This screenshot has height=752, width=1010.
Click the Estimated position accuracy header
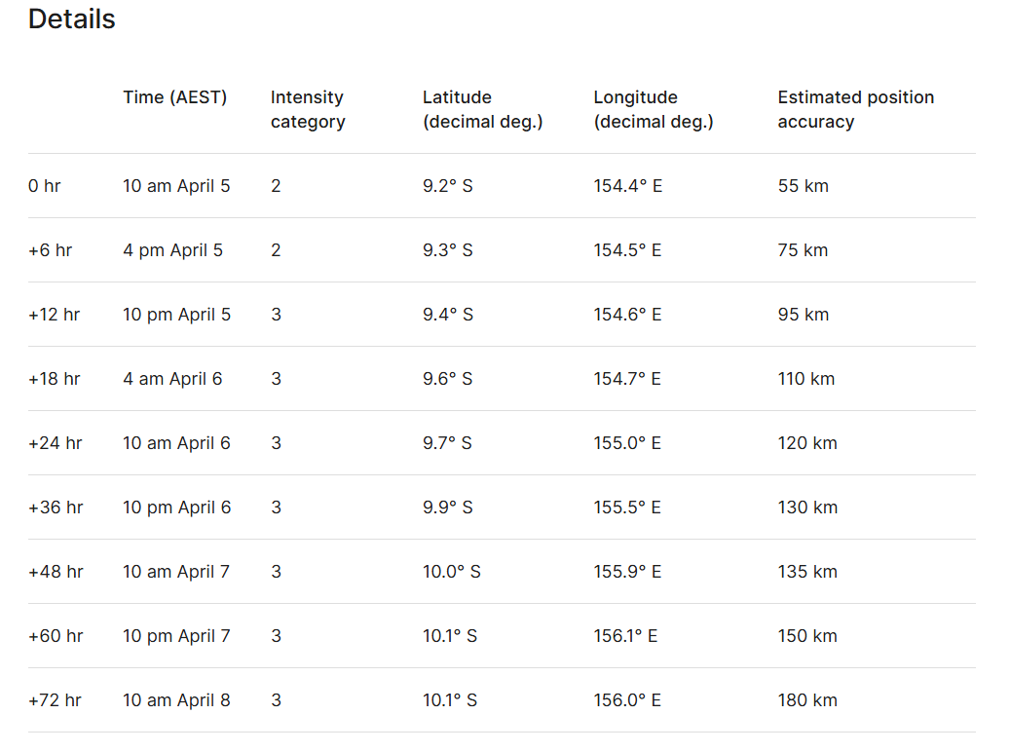click(x=855, y=109)
